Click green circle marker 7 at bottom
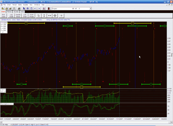173x126 pixels. tap(151, 84)
